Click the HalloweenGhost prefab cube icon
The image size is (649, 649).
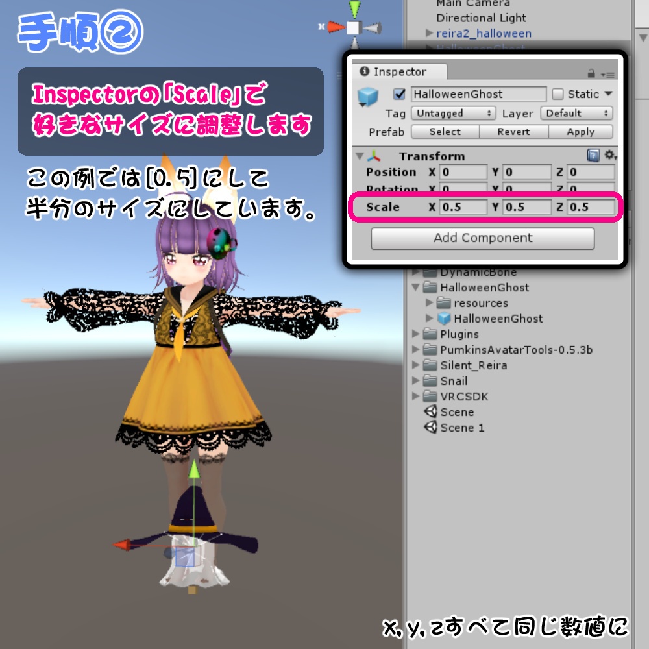[367, 94]
